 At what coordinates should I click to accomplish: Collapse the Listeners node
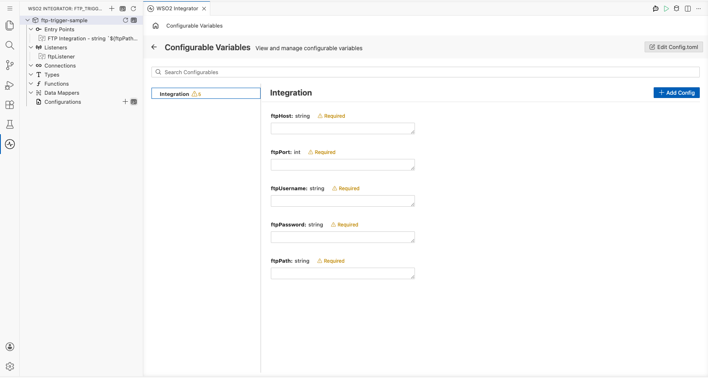31,47
